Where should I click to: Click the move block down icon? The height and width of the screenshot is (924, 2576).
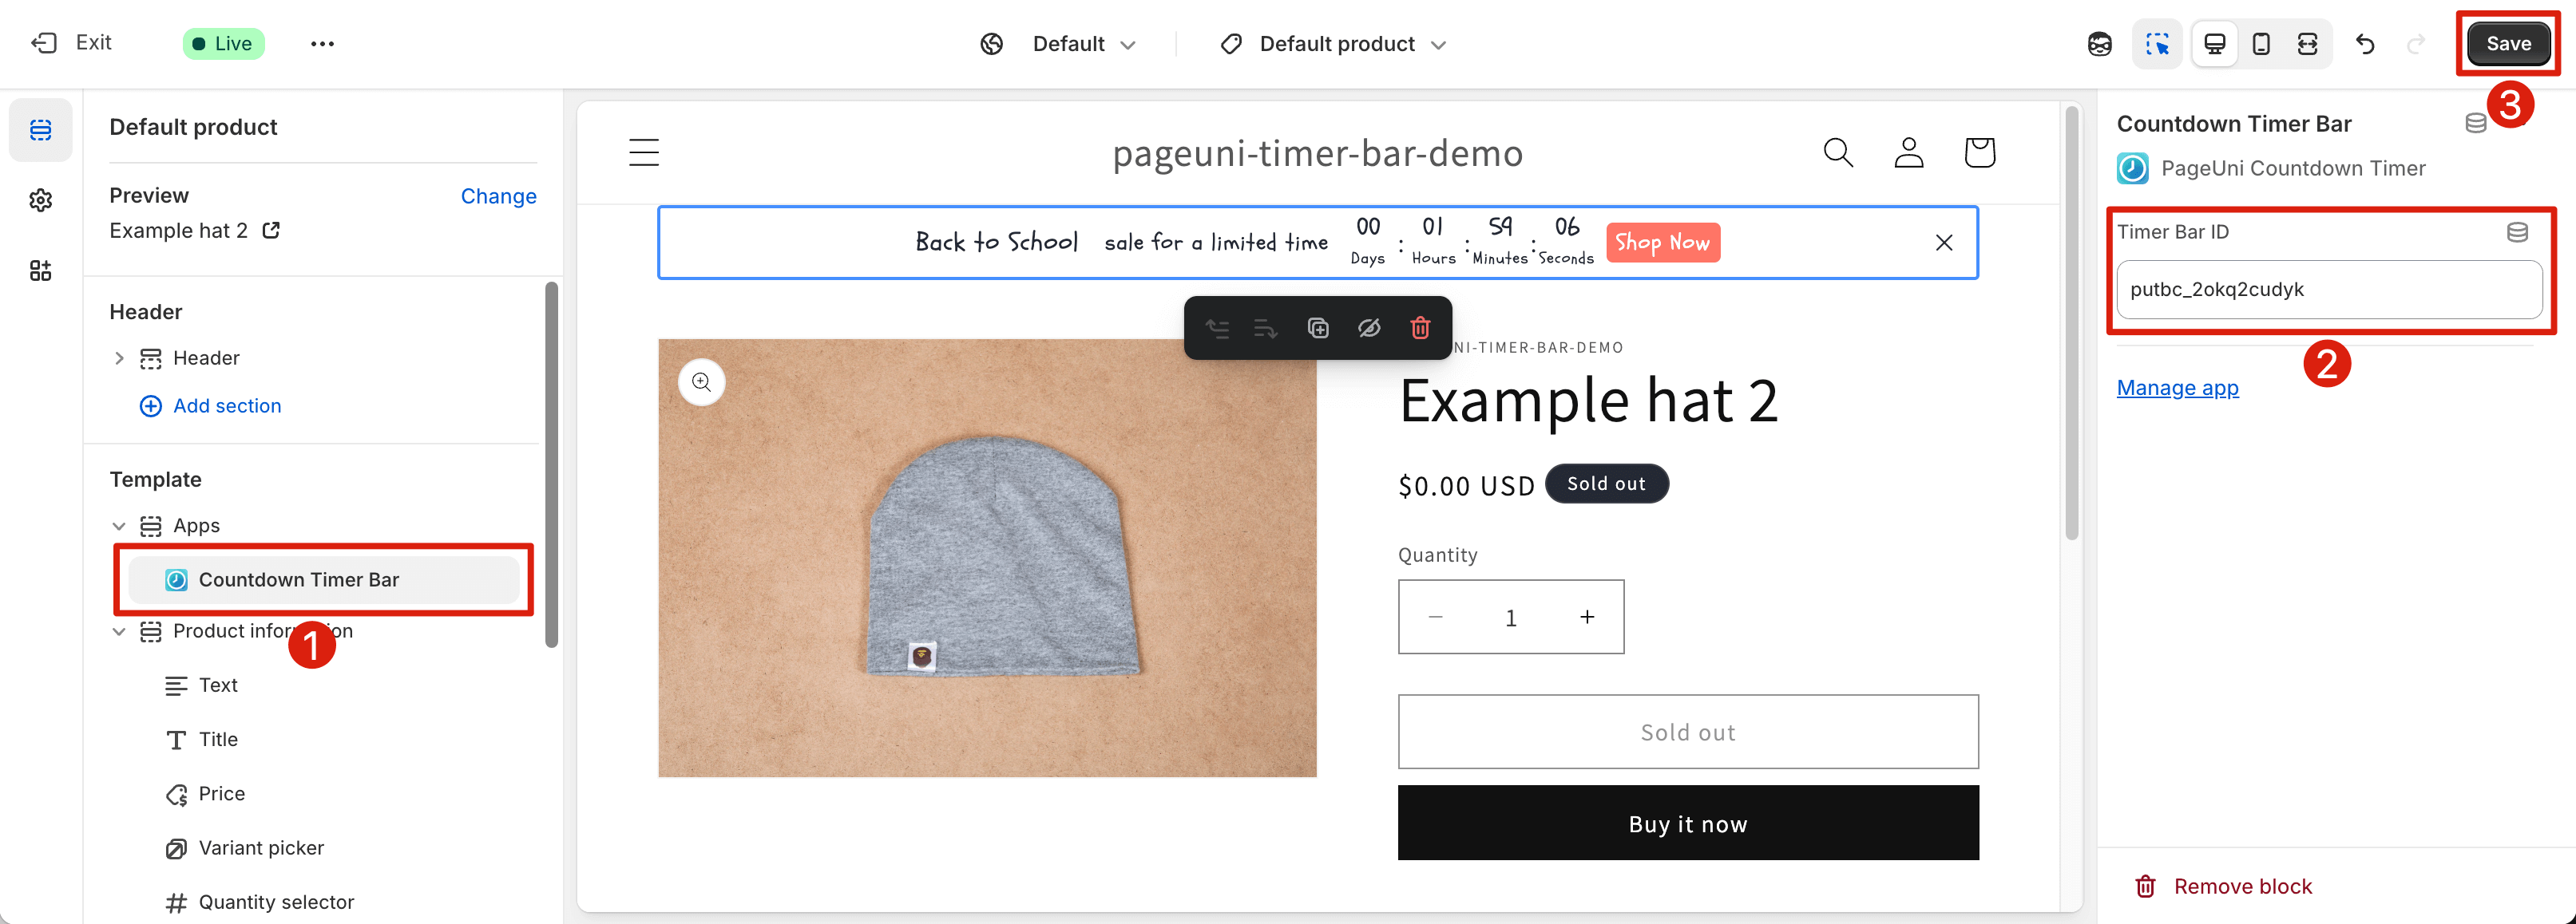tap(1266, 329)
